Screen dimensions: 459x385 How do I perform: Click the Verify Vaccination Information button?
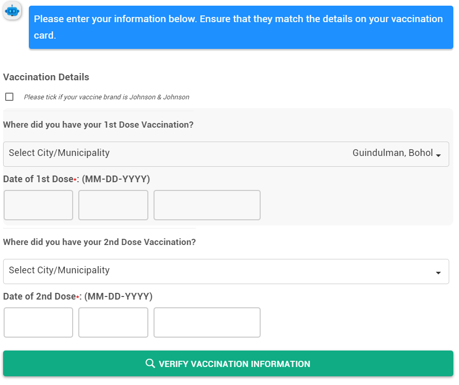[228, 364]
